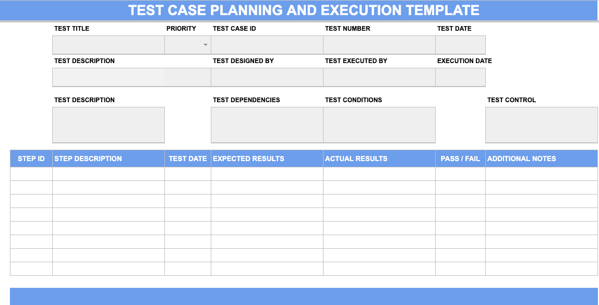Select the Test Conditions text box
The image size is (599, 305).
(x=379, y=125)
